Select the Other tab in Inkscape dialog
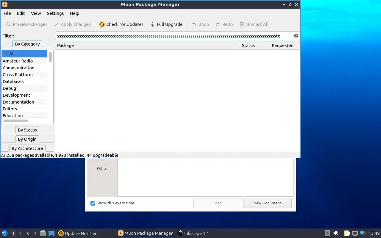381x238 pixels. coord(102,168)
